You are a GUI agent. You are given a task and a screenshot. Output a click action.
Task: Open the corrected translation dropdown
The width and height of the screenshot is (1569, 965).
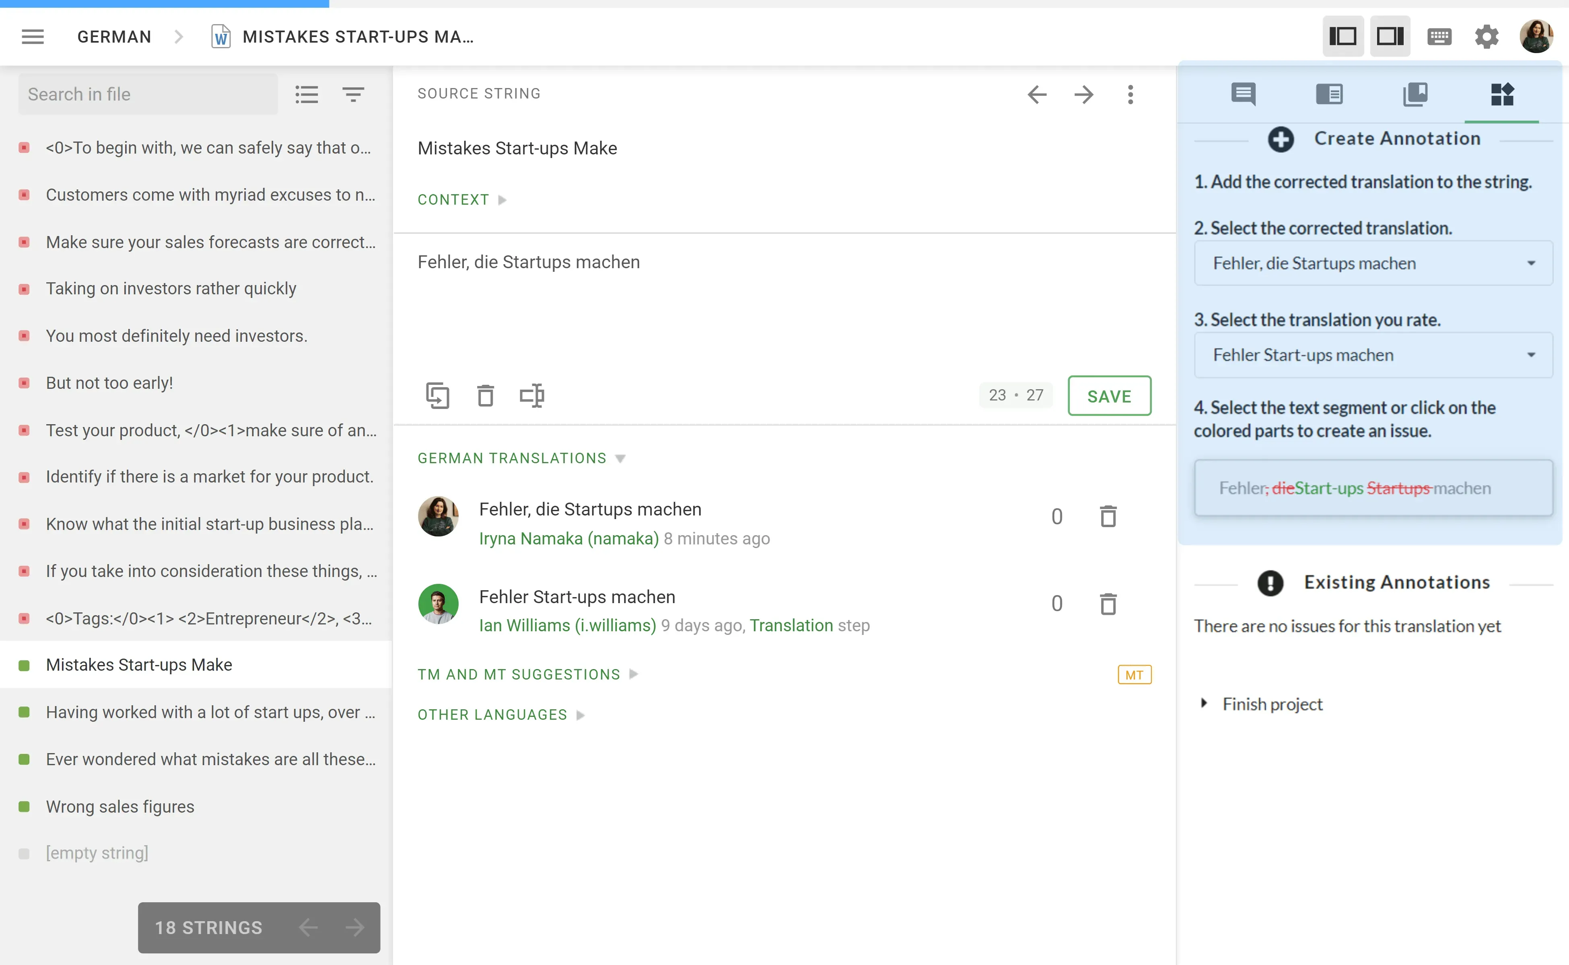click(1373, 263)
